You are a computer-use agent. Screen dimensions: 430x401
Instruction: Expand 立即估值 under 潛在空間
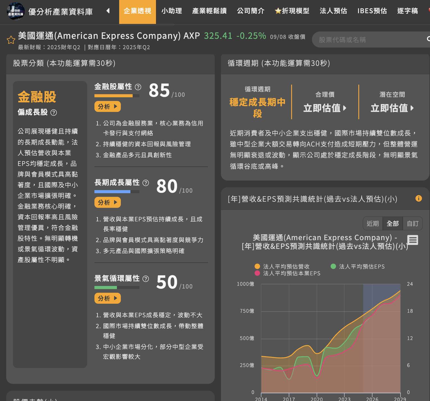click(x=392, y=108)
